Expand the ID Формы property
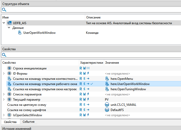The height and width of the screenshot is (130, 181). pyautogui.click(x=4, y=74)
